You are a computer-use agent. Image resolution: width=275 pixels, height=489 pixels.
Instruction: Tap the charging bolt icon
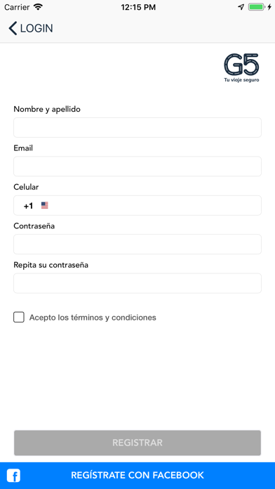[x=269, y=7]
